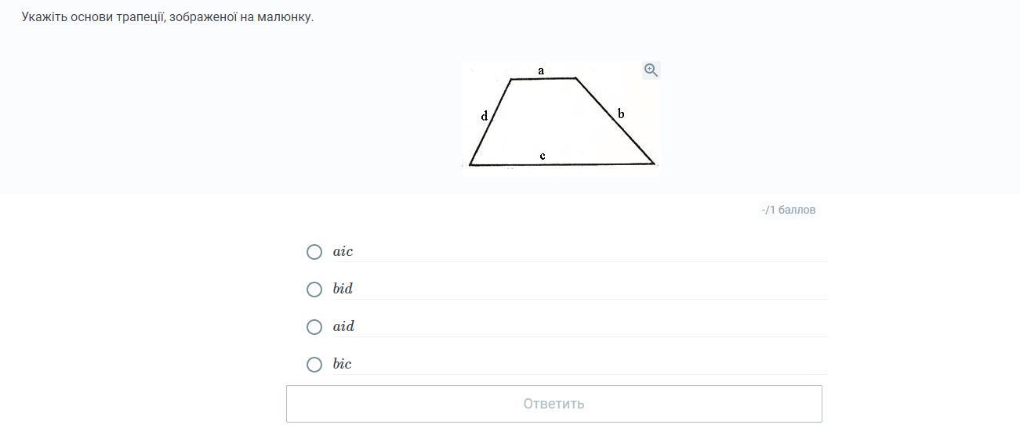This screenshot has height=439, width=1020.
Task: Click the letter b beside the right side
Action: pyautogui.click(x=621, y=114)
